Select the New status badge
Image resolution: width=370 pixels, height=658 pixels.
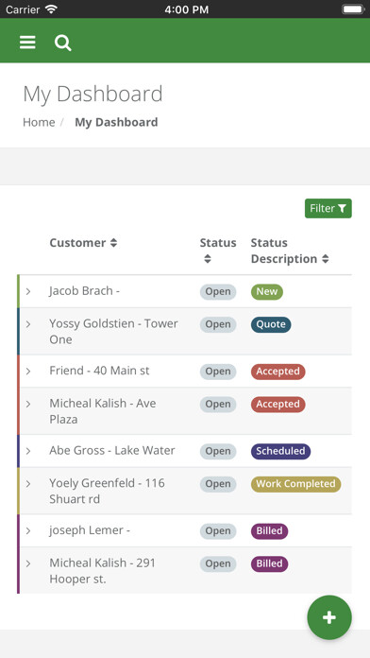(x=267, y=291)
